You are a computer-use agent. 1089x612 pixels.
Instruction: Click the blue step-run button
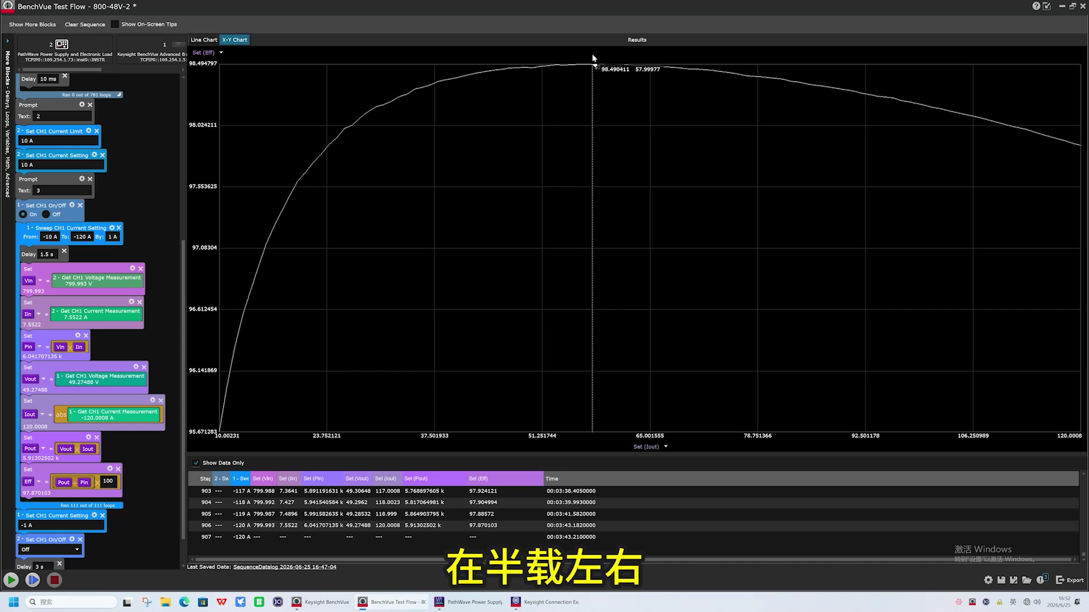33,580
